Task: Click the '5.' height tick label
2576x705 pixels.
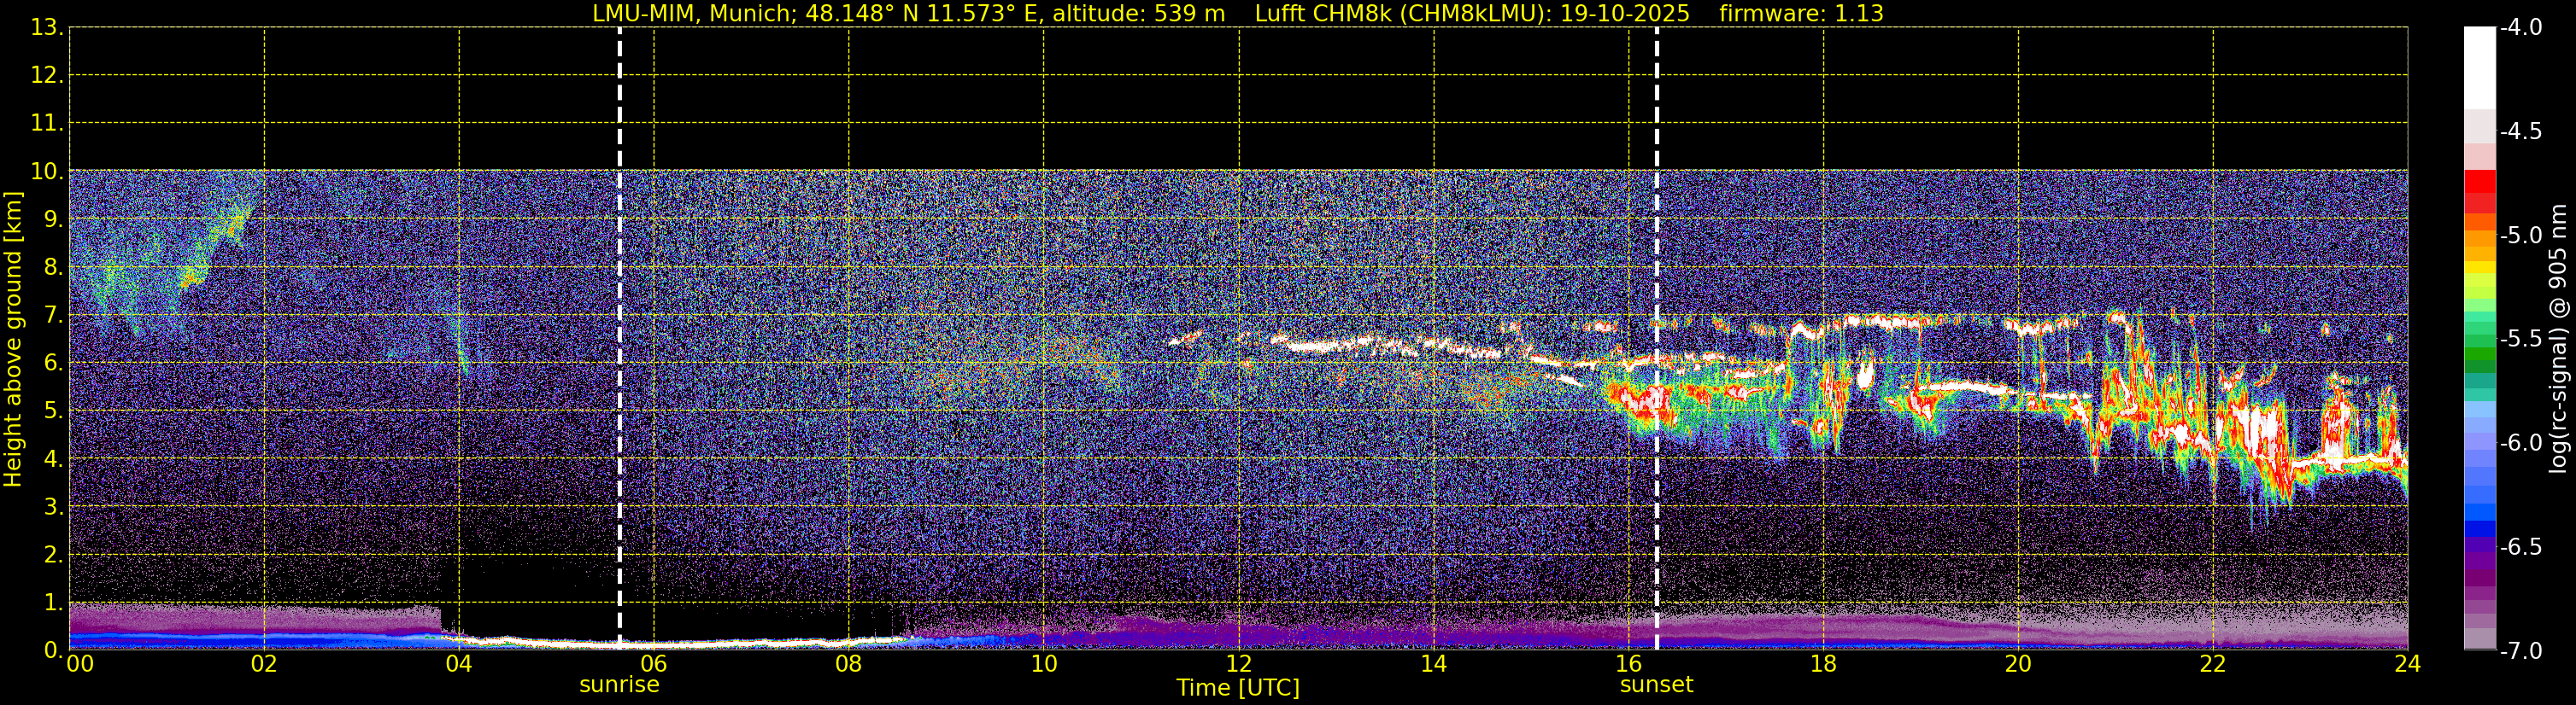Action: (x=53, y=411)
